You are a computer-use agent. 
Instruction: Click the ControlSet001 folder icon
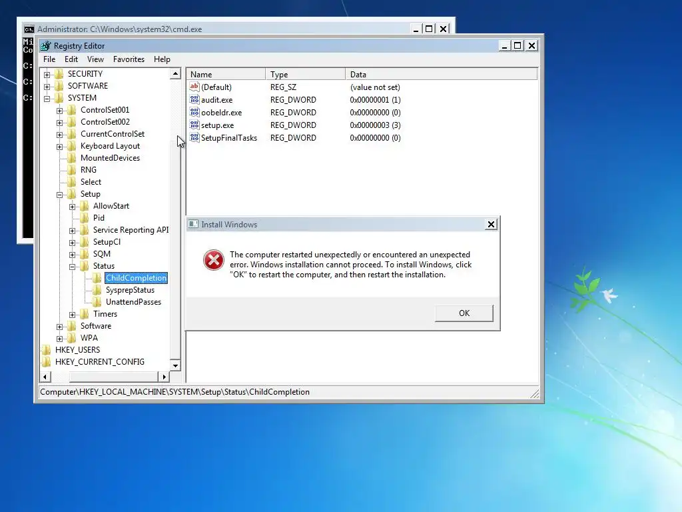point(72,110)
